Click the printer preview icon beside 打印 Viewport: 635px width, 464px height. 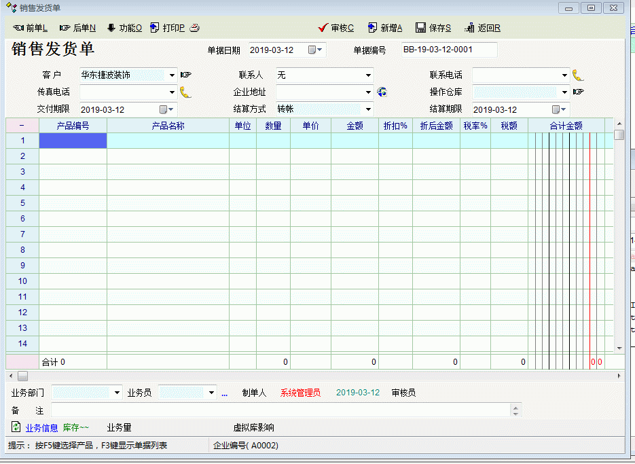[194, 28]
